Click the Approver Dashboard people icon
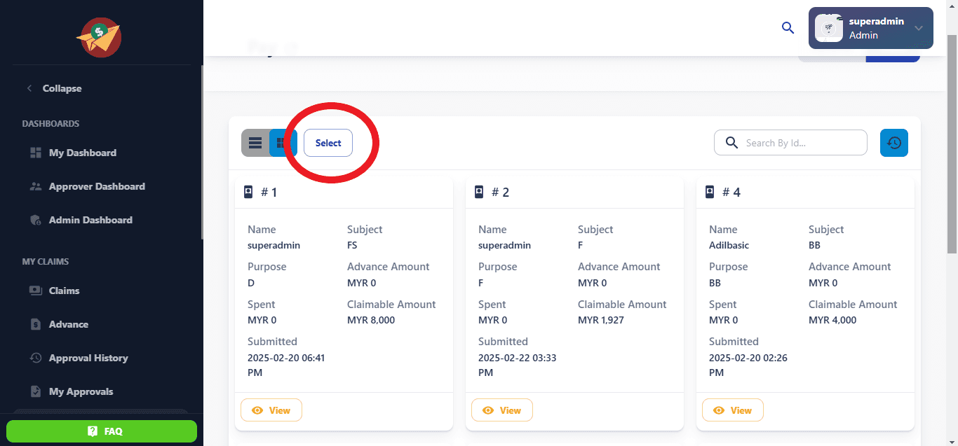The width and height of the screenshot is (958, 446). pos(36,186)
